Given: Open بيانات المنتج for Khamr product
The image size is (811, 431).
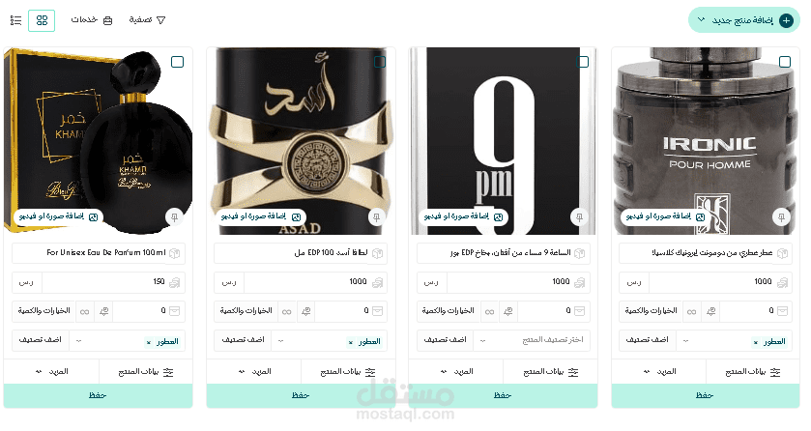Looking at the screenshot, I should tap(146, 372).
